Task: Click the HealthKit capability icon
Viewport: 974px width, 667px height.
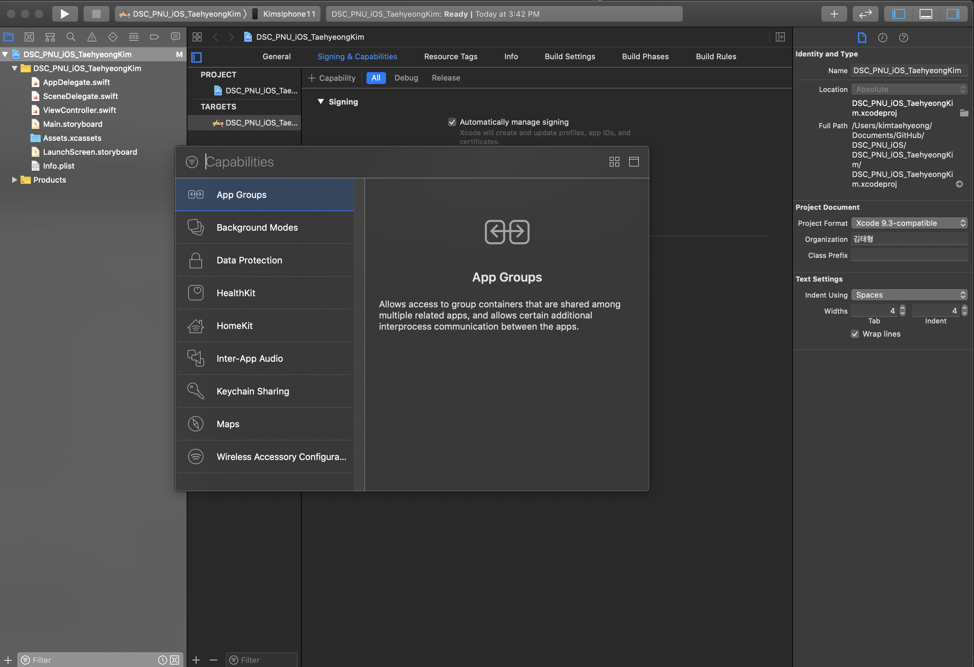Action: pyautogui.click(x=196, y=293)
